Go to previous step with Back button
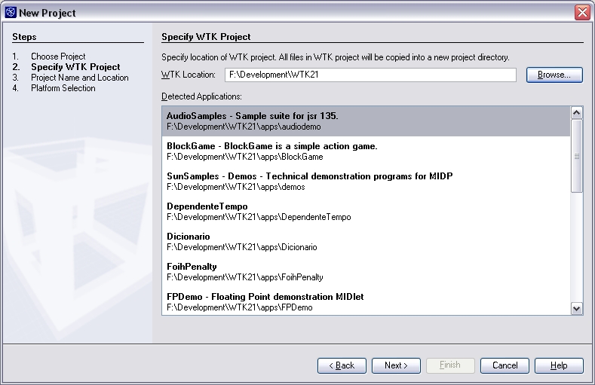This screenshot has width=595, height=385. click(x=342, y=365)
